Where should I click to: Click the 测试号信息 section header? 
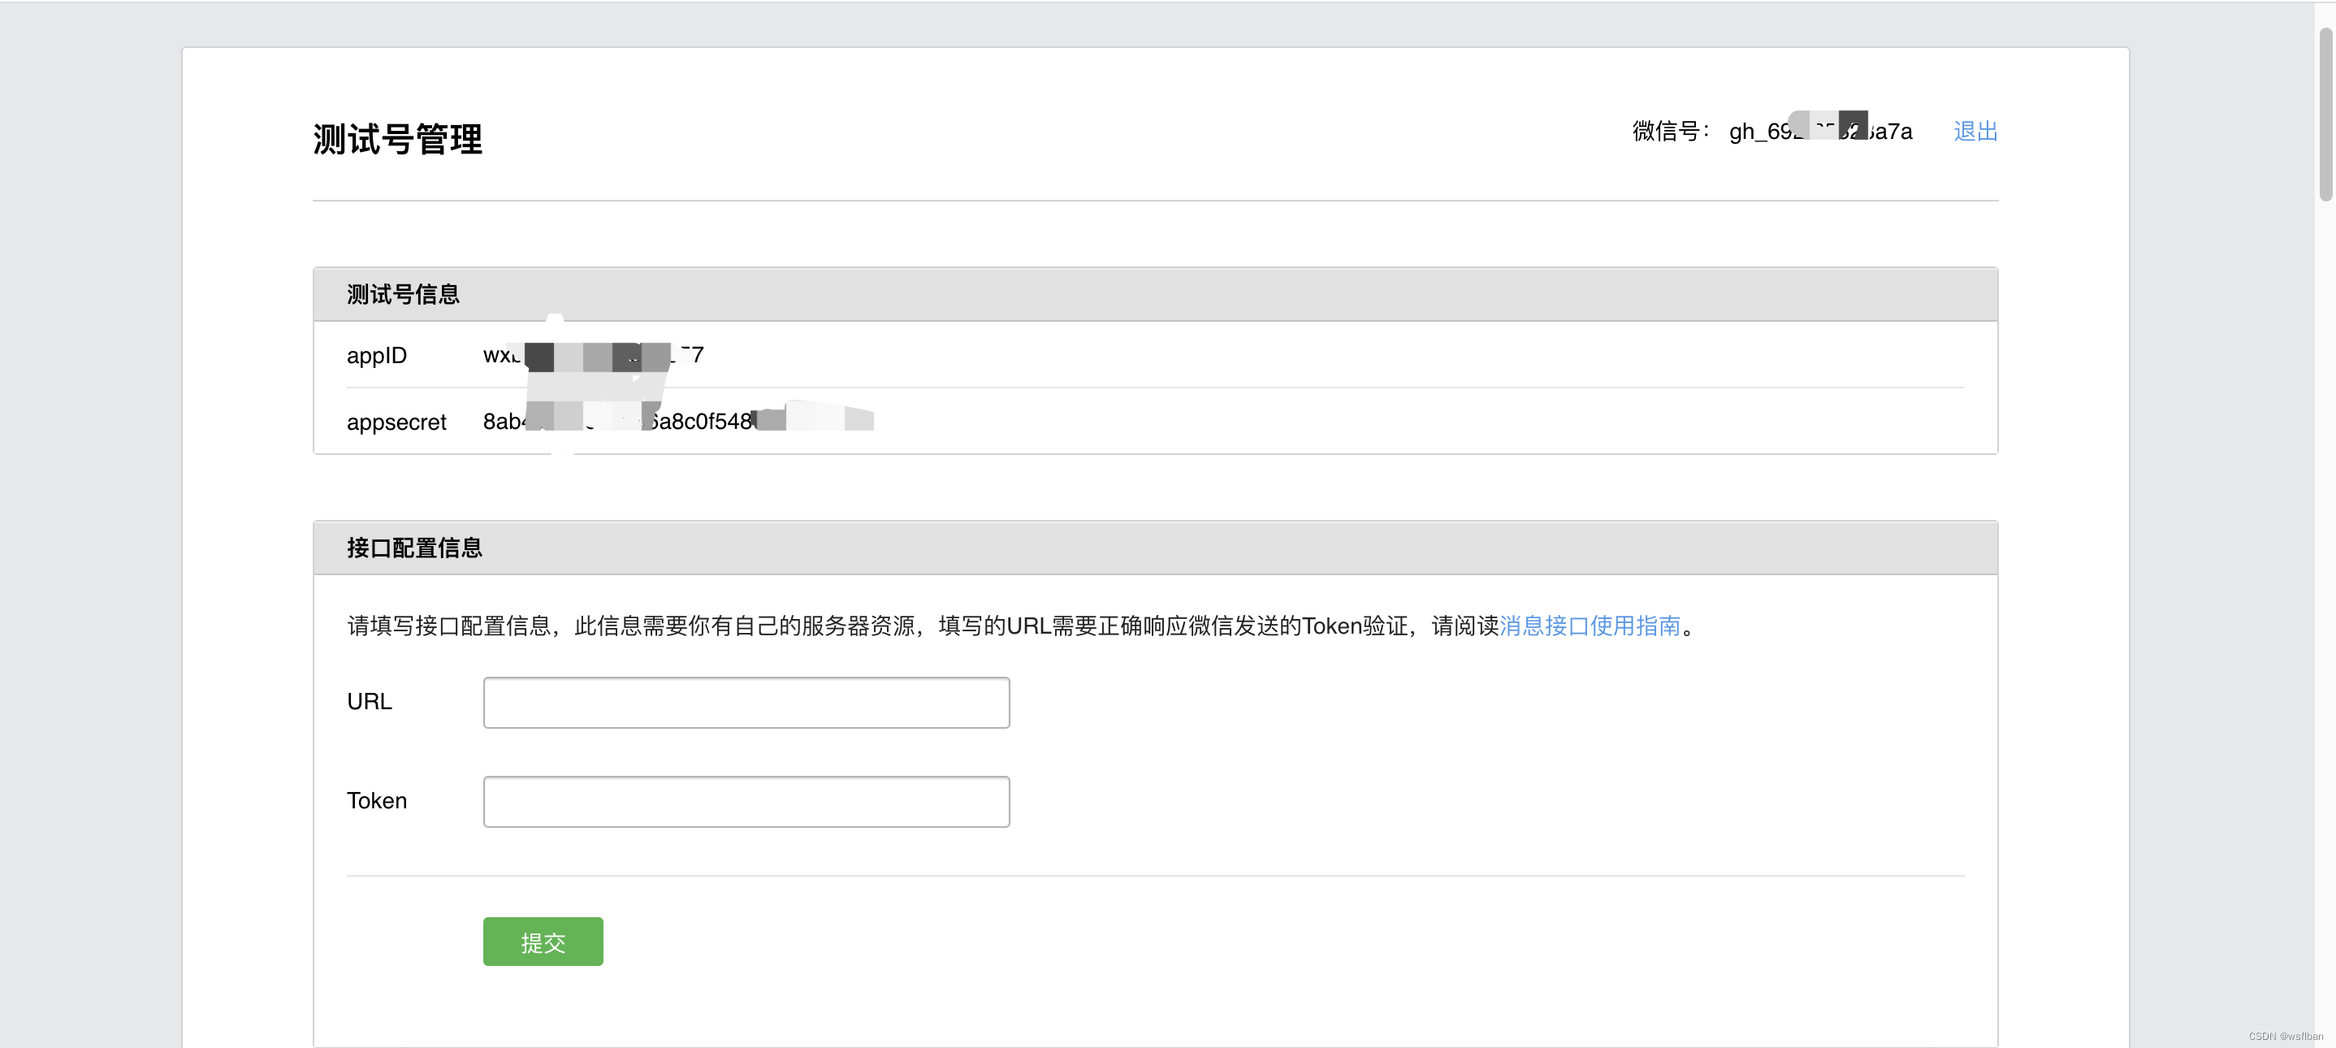pos(403,294)
